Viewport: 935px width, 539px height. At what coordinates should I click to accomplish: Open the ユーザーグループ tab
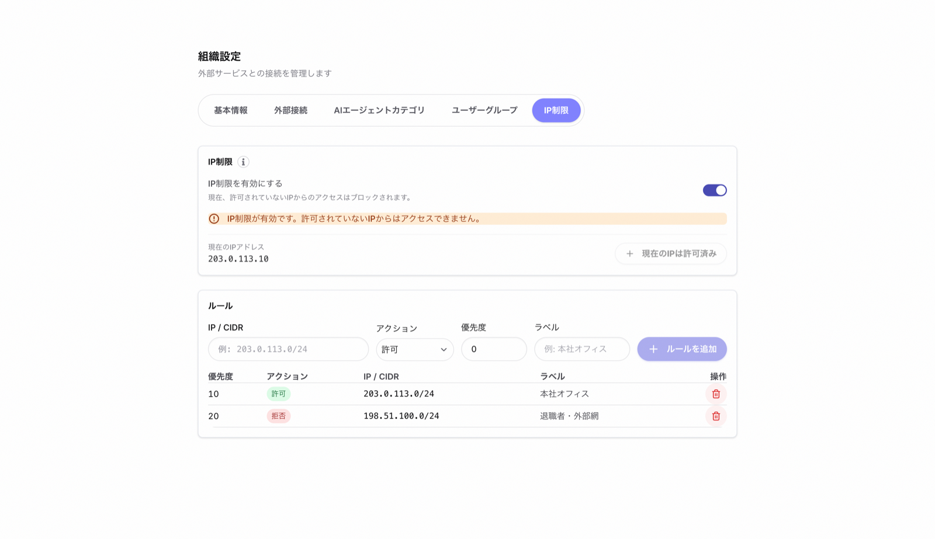coord(484,110)
